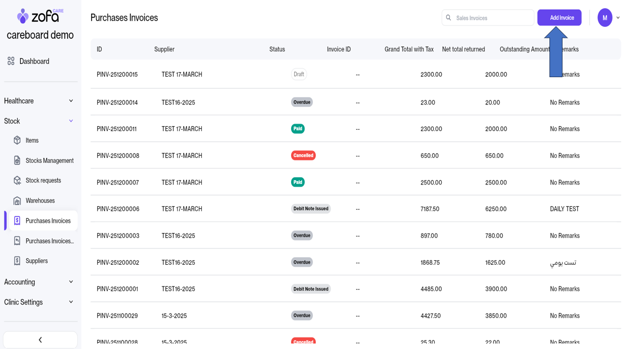Click the search magnifier icon
This screenshot has height=349, width=628.
pos(449,18)
